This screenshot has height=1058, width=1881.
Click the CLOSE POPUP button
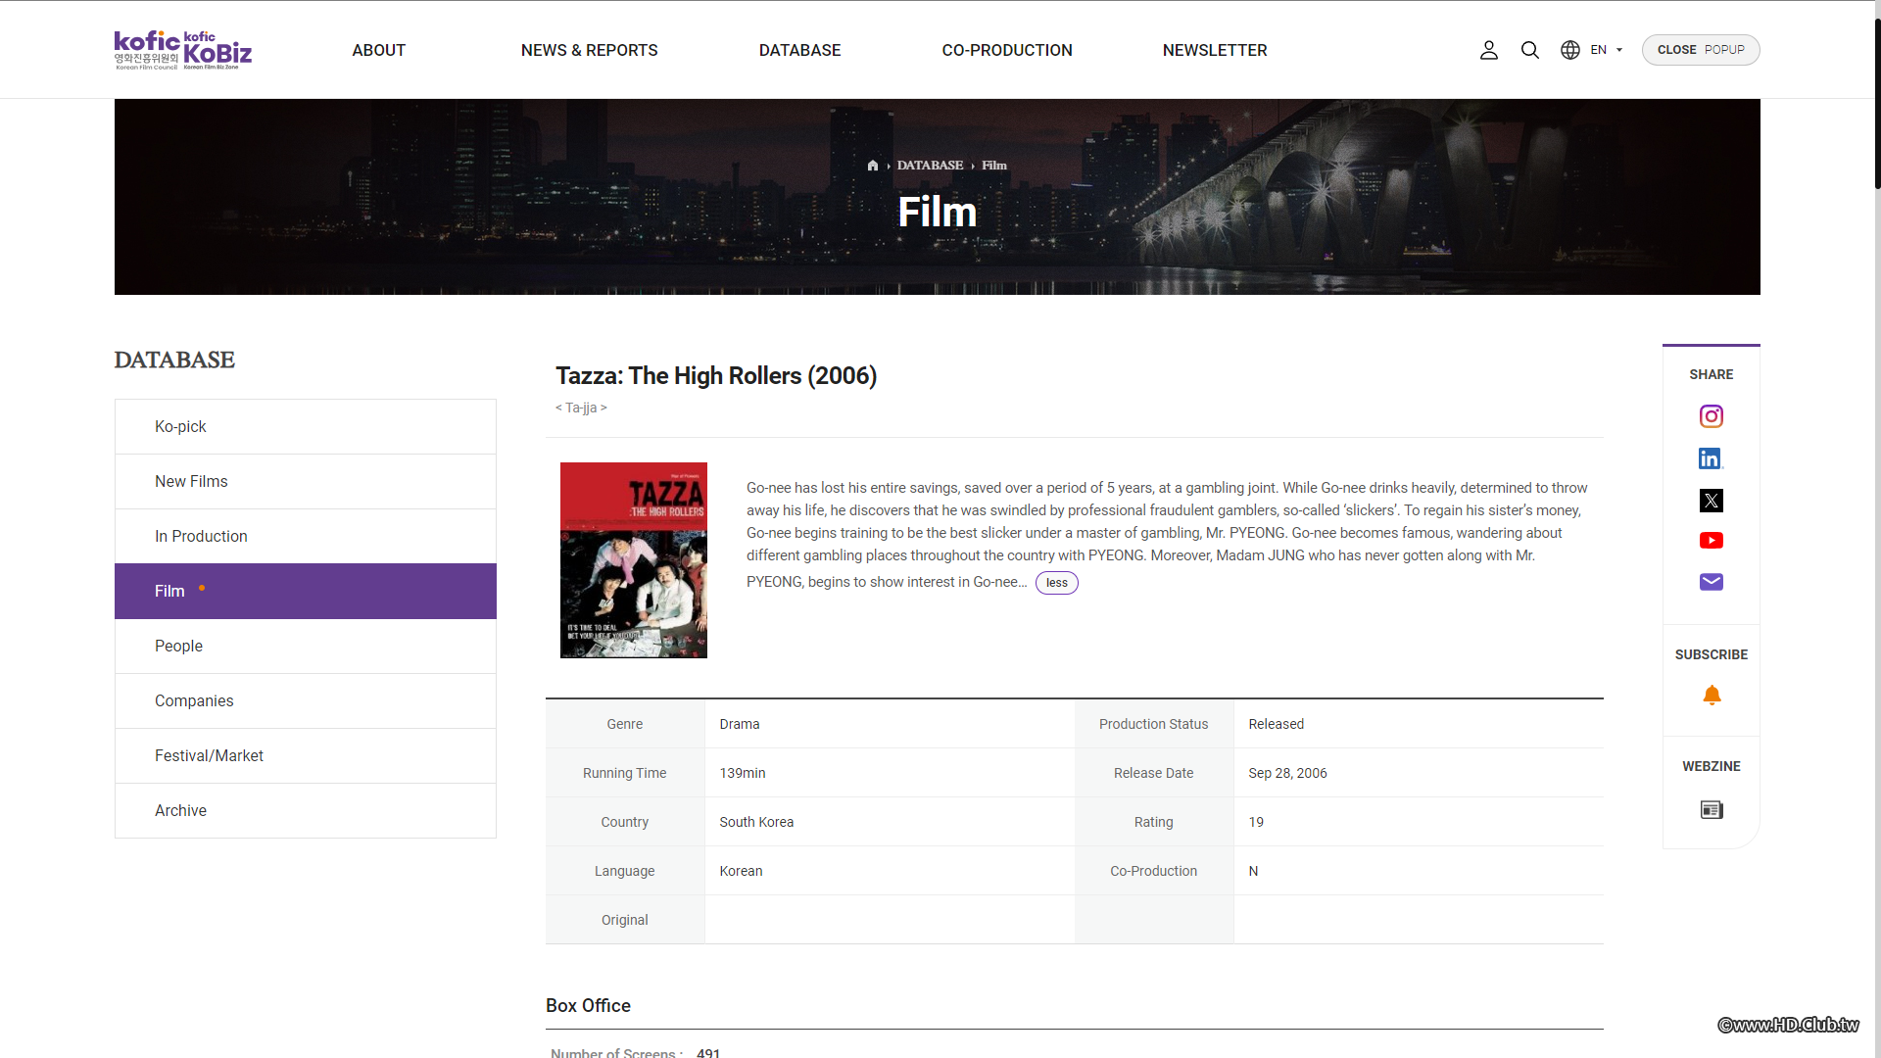[1700, 49]
